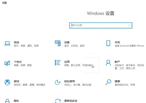Open the 个性化 paintbrush monitor icon
This screenshot has width=146, height=103.
[7, 63]
